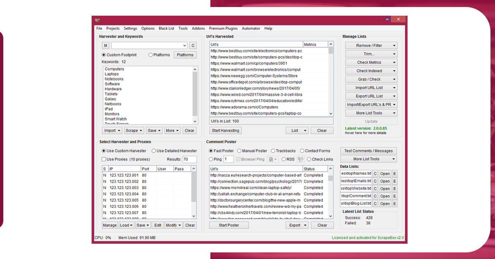This screenshot has width=495, height=259.
Task: Select harvested URL www.adorama.com/c/Computers
Action: tap(269, 107)
